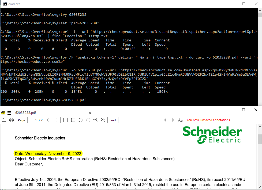Image resolution: width=262 pixels, height=190 pixels.
Task: Click the page number input field
Action: point(33,120)
